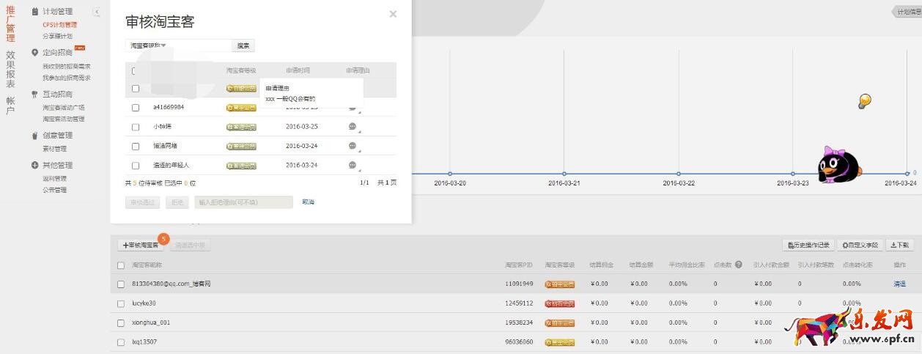Close the 审核淘宝客 dialog
The width and height of the screenshot is (922, 354).
tap(393, 14)
